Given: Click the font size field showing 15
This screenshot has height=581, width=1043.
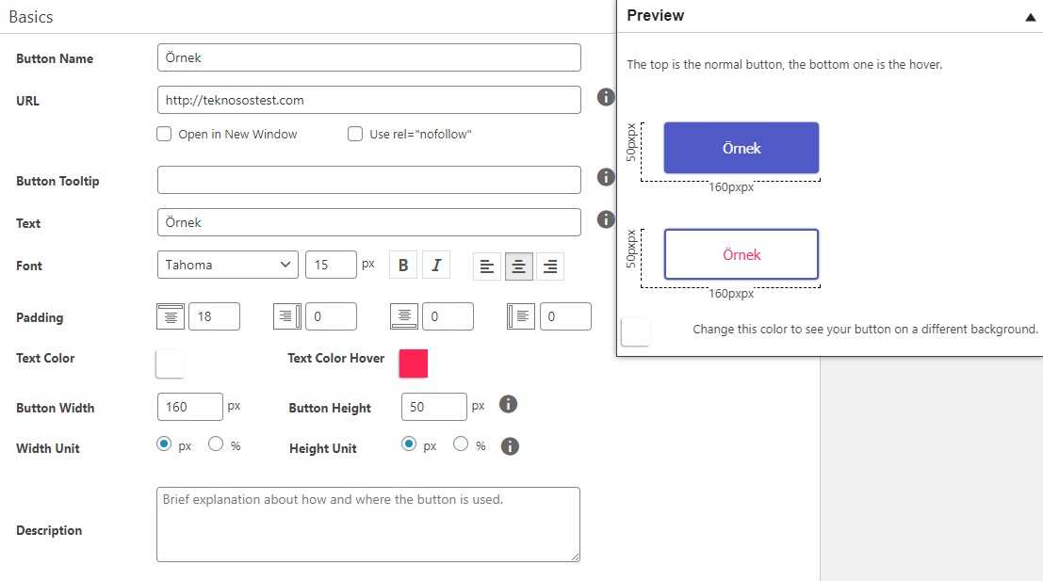Looking at the screenshot, I should (x=332, y=265).
